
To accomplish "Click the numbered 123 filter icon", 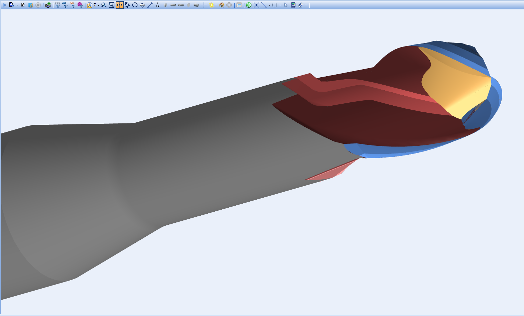I will pos(57,5).
